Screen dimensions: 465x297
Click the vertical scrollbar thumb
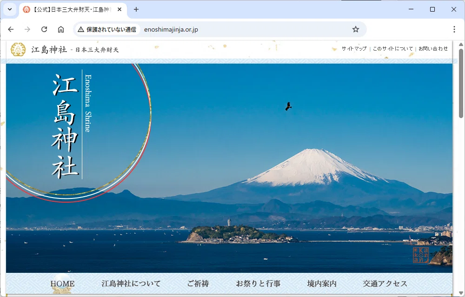pos(461,83)
